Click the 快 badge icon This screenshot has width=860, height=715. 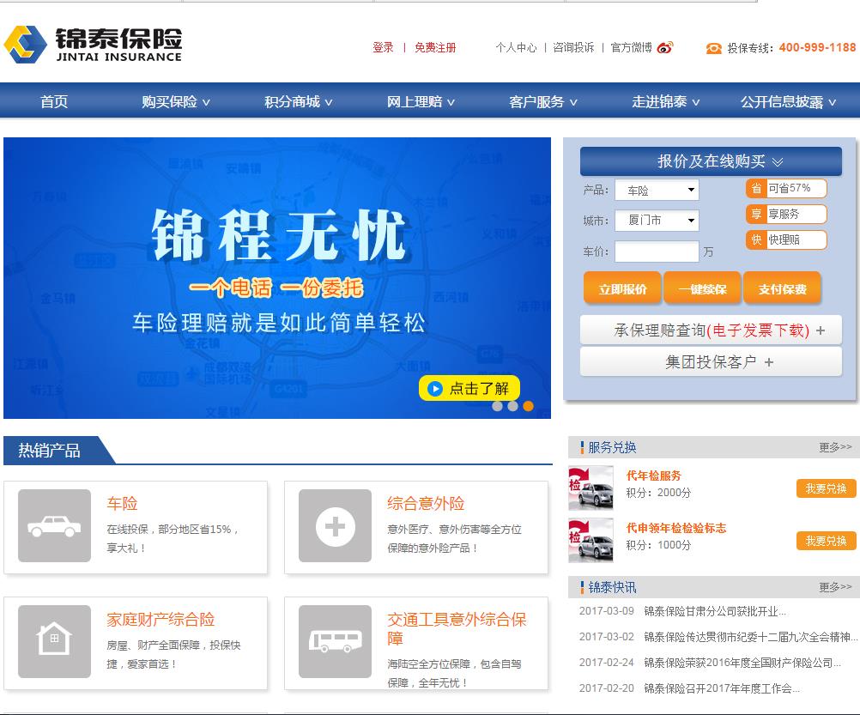756,239
